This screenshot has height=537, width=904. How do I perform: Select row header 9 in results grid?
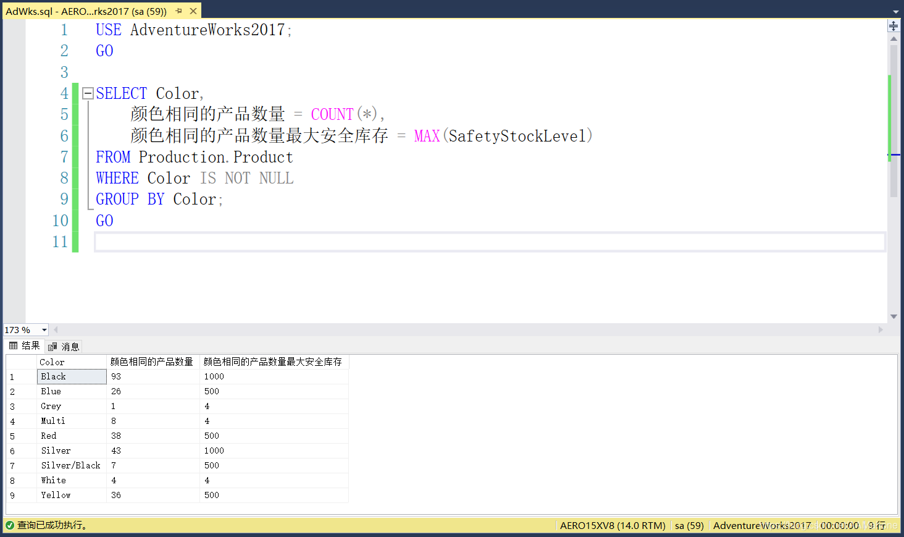(x=22, y=495)
